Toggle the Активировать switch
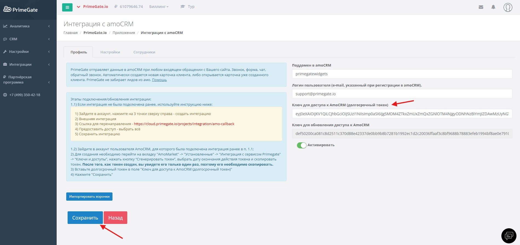520x245 pixels. (x=302, y=145)
